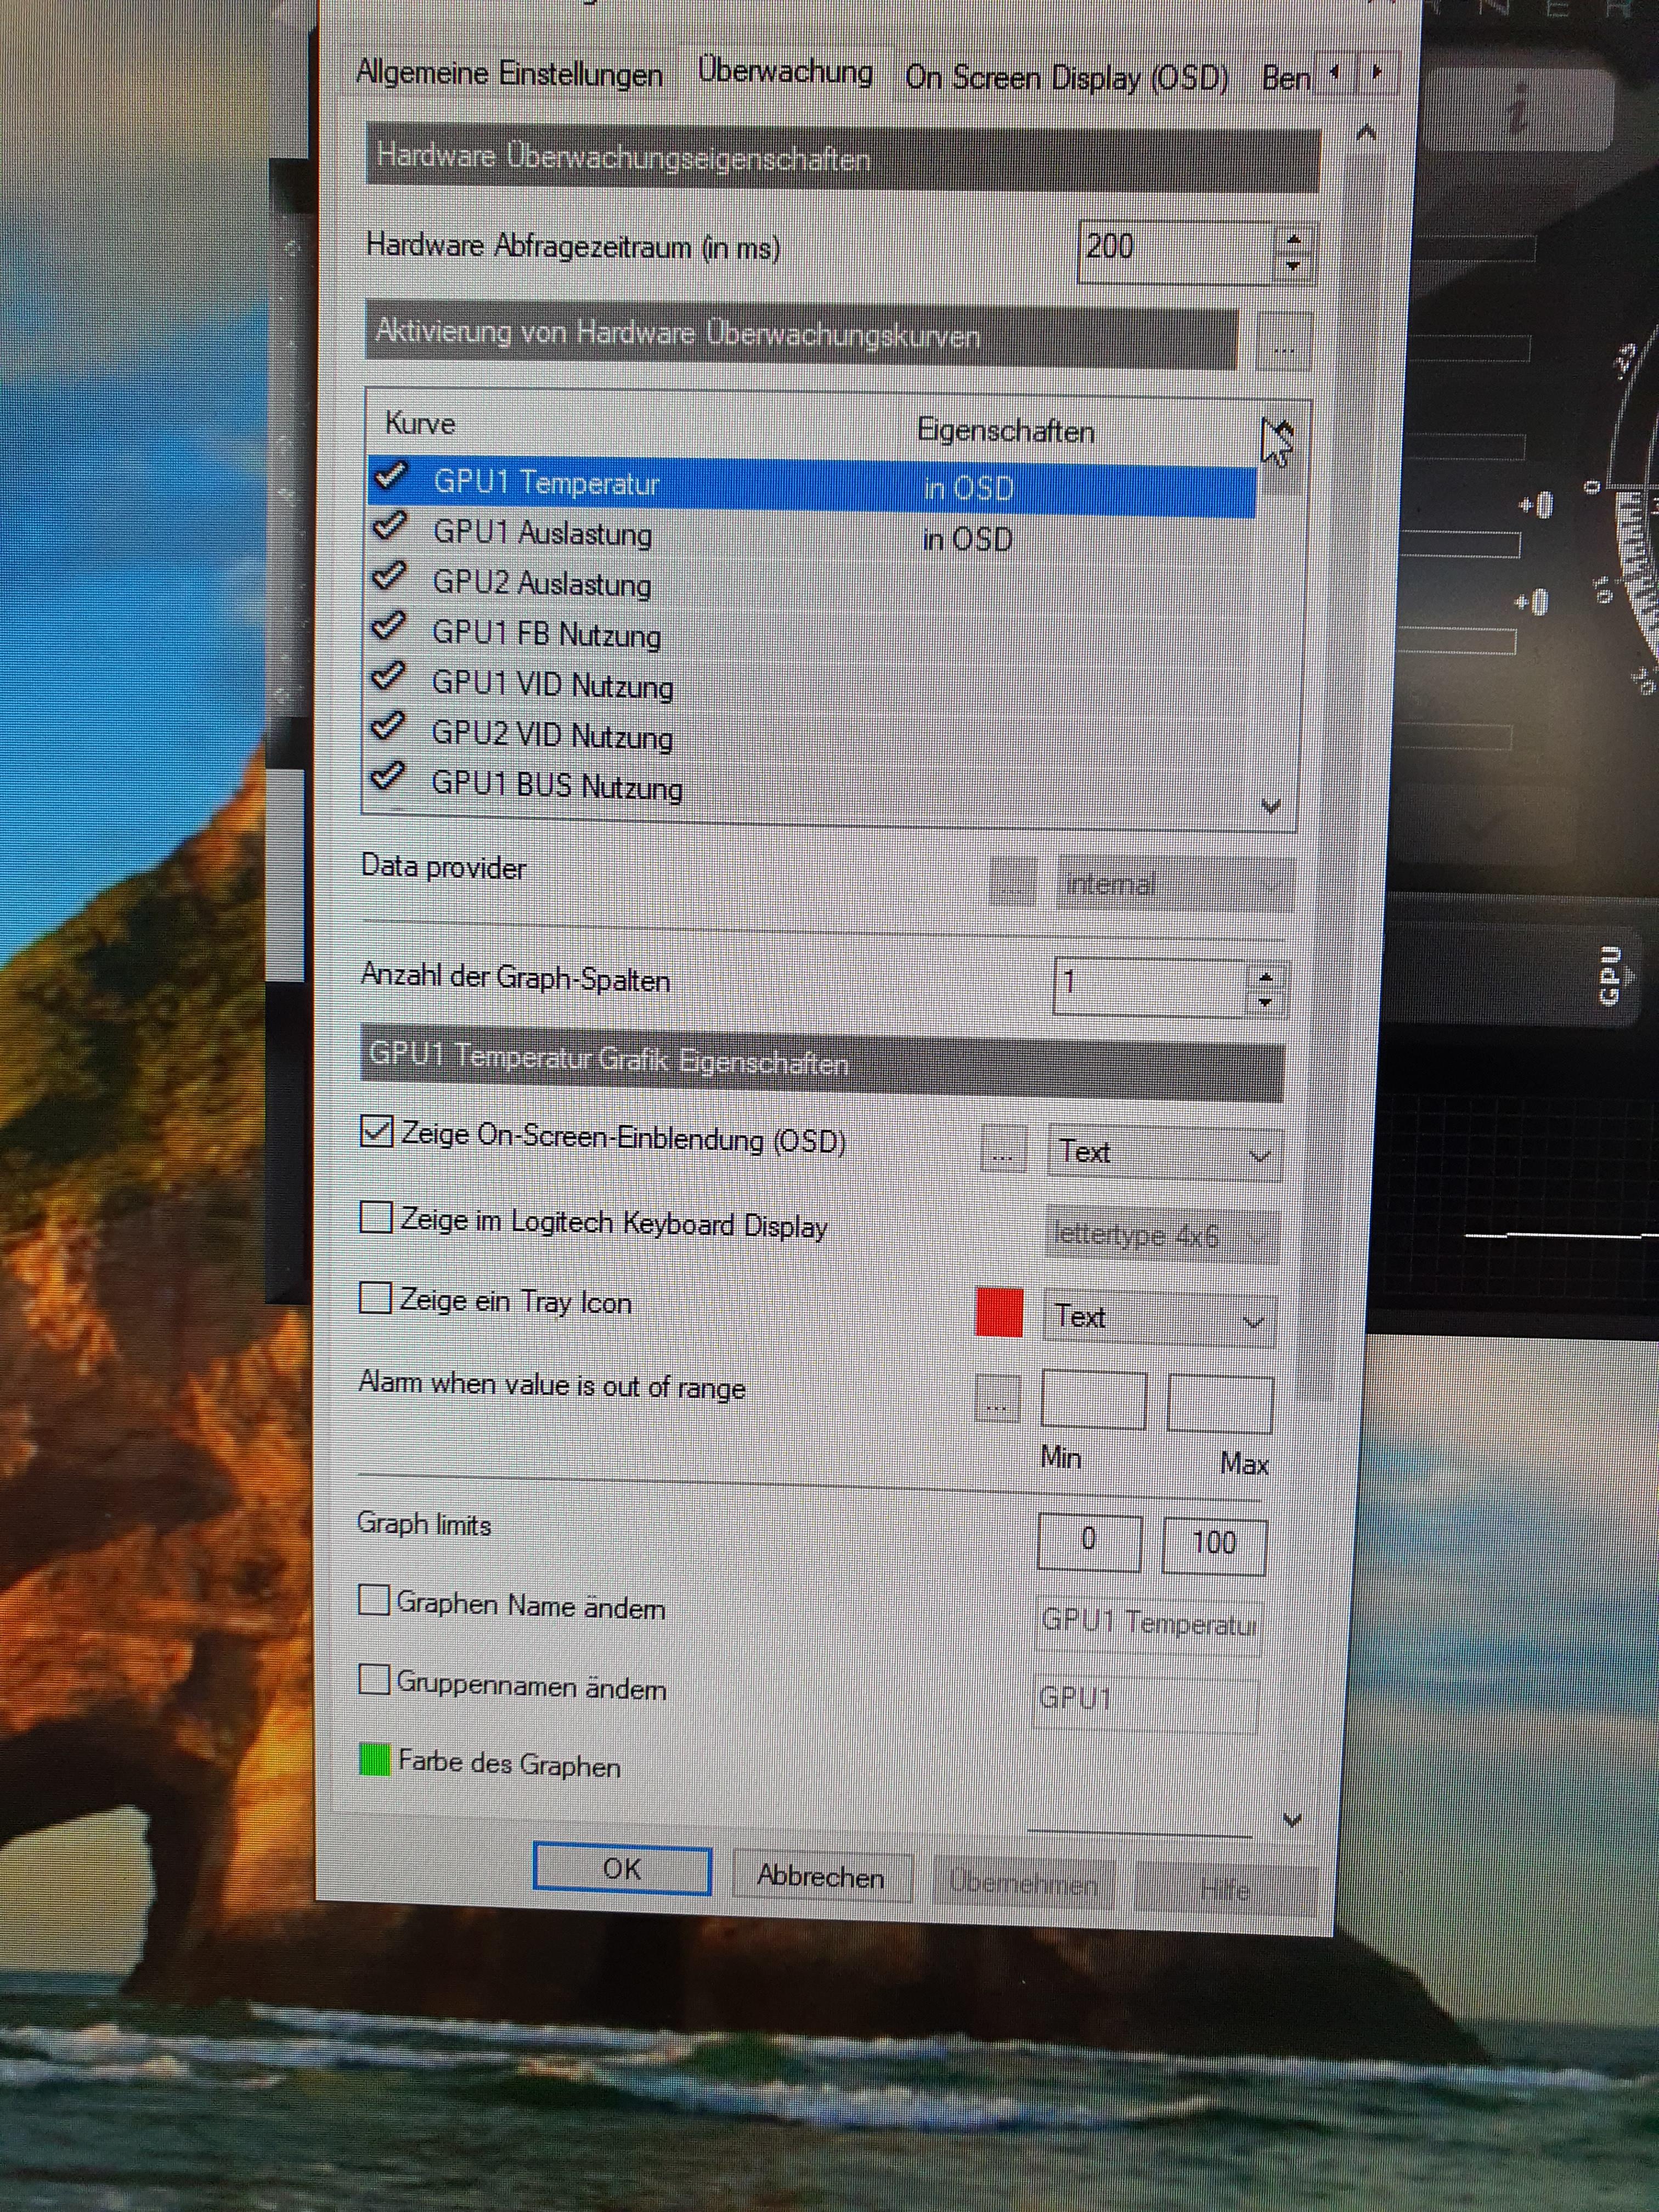The height and width of the screenshot is (2212, 1659).
Task: Select the Überwachung tab
Action: 785,72
